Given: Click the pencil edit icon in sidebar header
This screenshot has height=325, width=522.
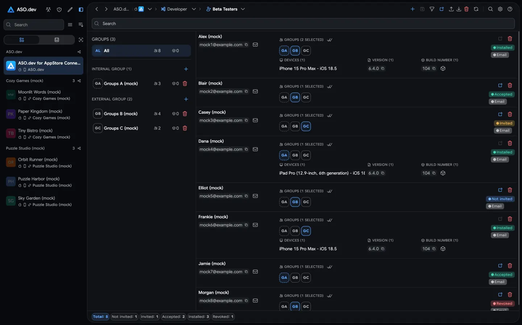Looking at the screenshot, I should tap(70, 10).
